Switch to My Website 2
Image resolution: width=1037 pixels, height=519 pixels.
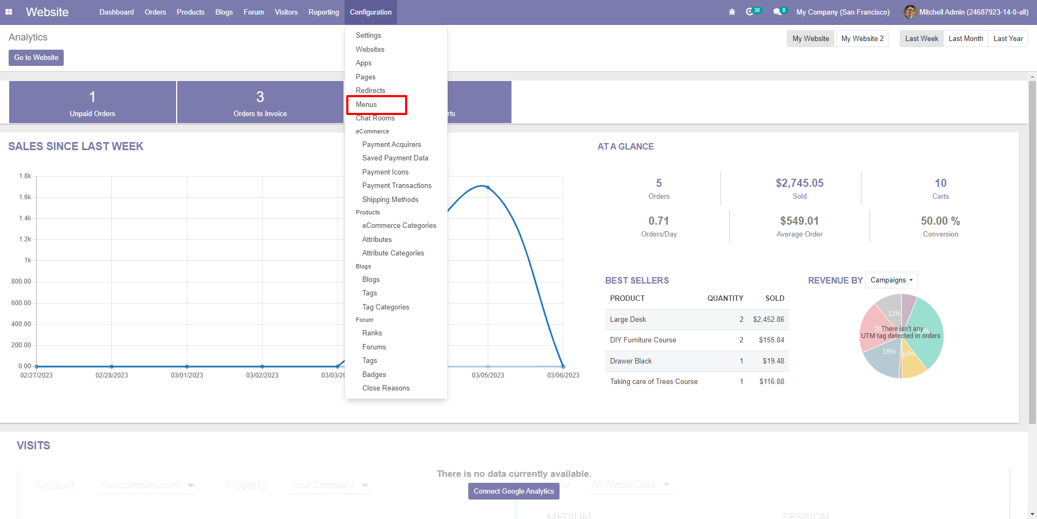pyautogui.click(x=862, y=39)
